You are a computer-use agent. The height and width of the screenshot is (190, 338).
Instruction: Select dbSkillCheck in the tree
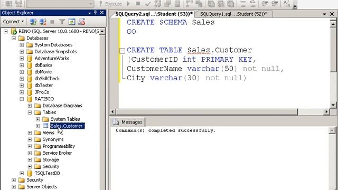47,79
